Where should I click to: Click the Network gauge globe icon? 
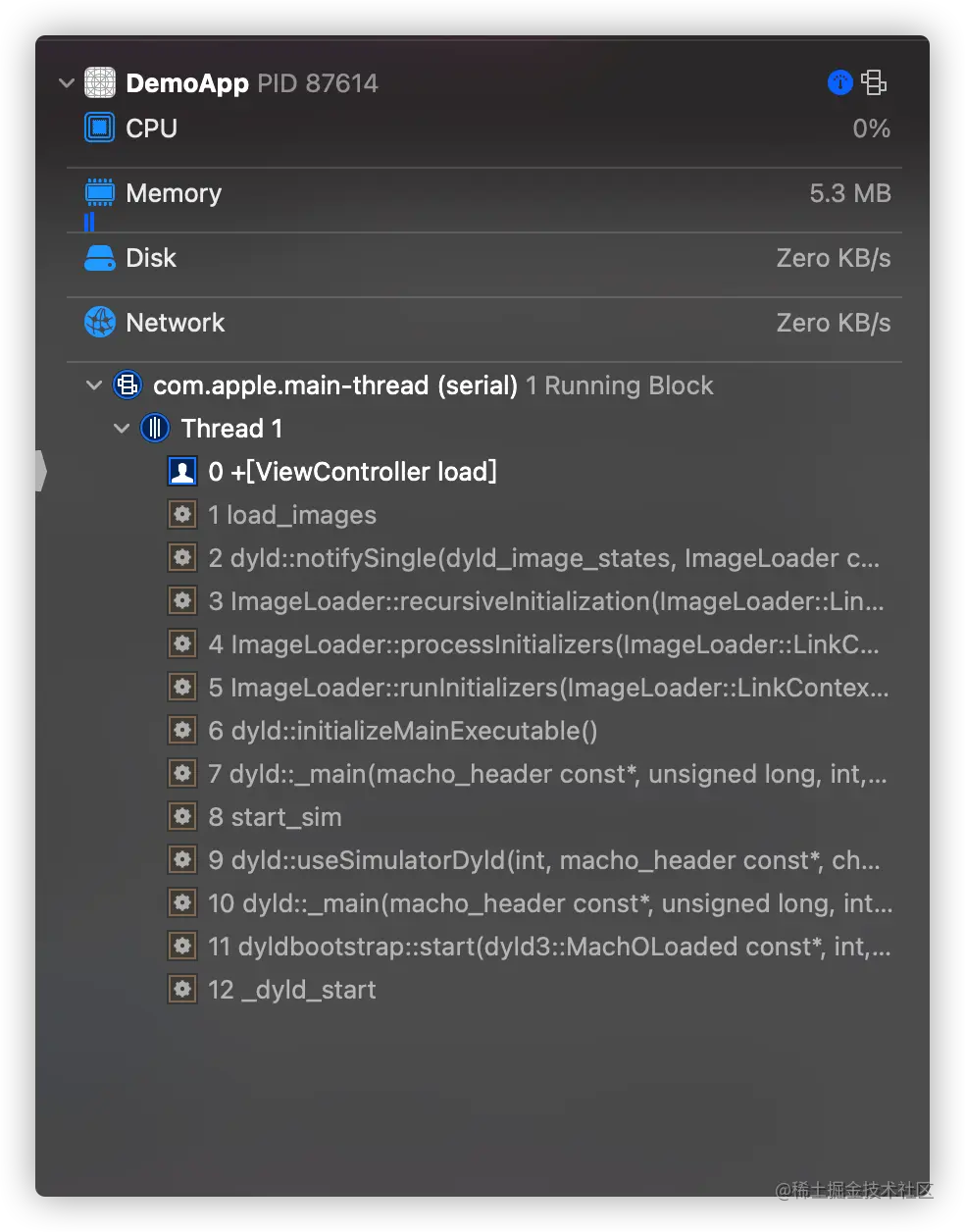click(x=100, y=323)
